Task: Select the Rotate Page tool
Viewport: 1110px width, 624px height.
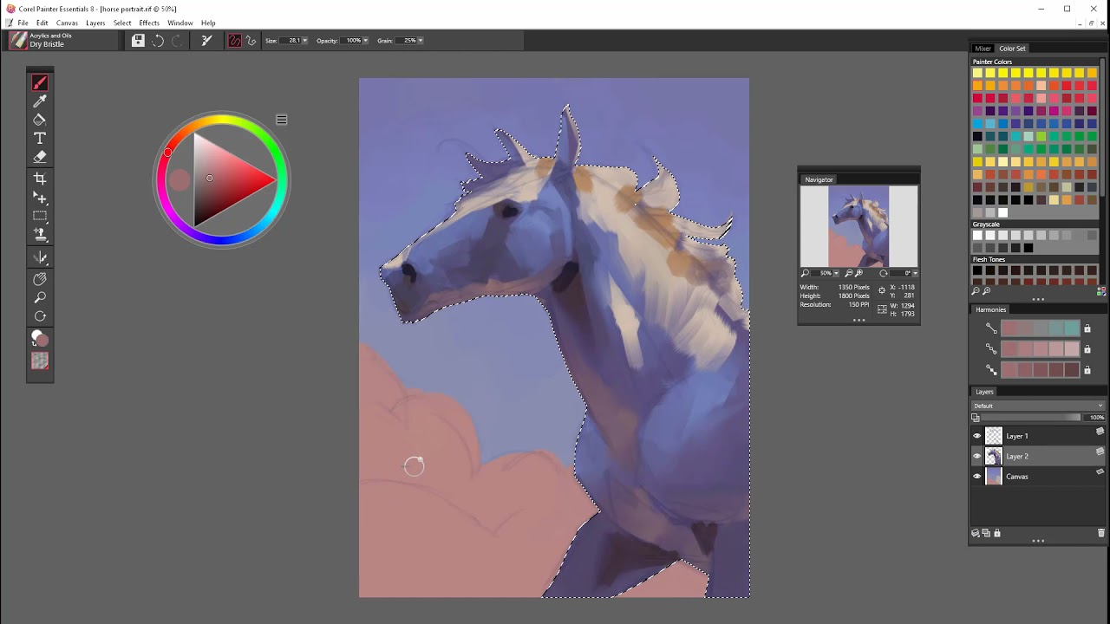Action: coord(40,316)
